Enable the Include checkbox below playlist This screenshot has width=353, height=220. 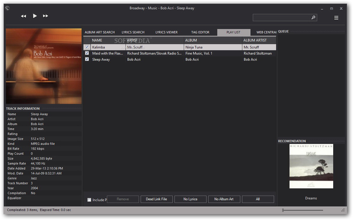click(x=89, y=200)
